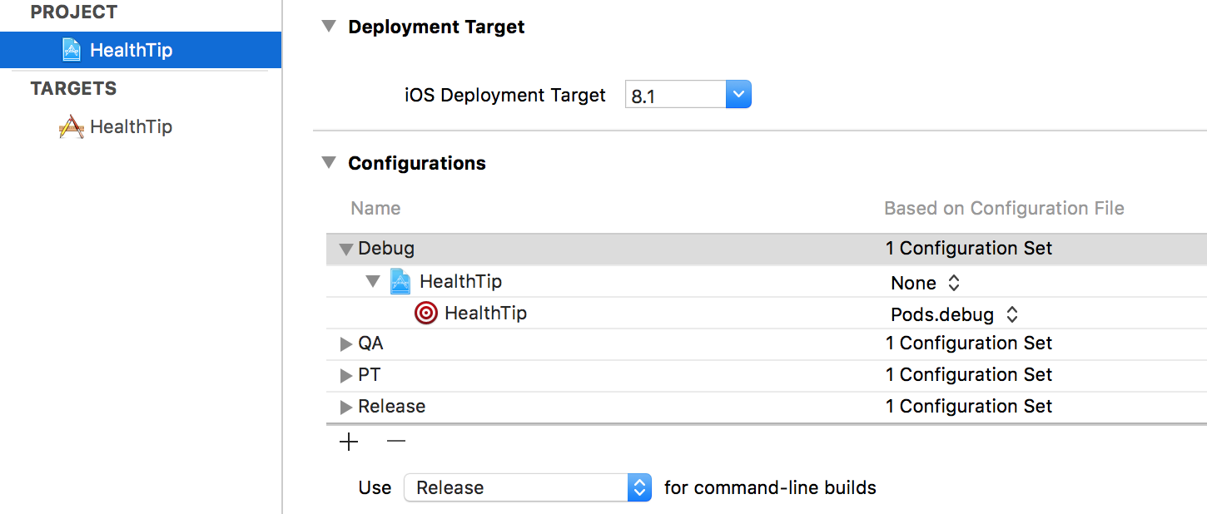Expand the QA configuration
The width and height of the screenshot is (1207, 514).
pos(346,343)
